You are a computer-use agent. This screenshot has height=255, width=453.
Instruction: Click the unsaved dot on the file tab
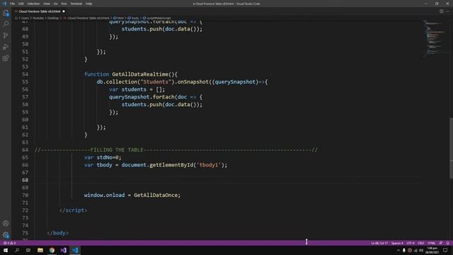click(64, 11)
